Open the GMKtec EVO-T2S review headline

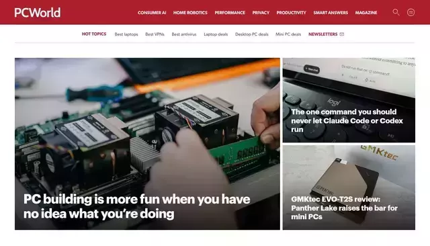coord(344,208)
